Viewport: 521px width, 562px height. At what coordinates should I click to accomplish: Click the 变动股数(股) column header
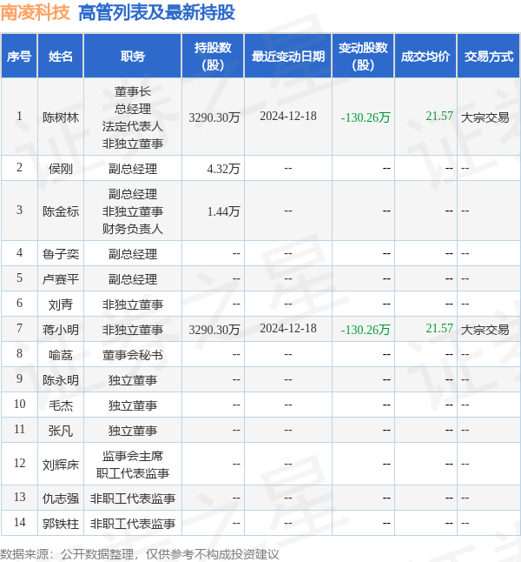coord(363,57)
